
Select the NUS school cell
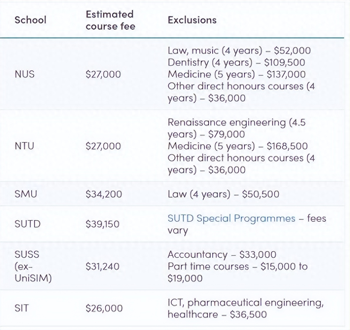click(24, 74)
